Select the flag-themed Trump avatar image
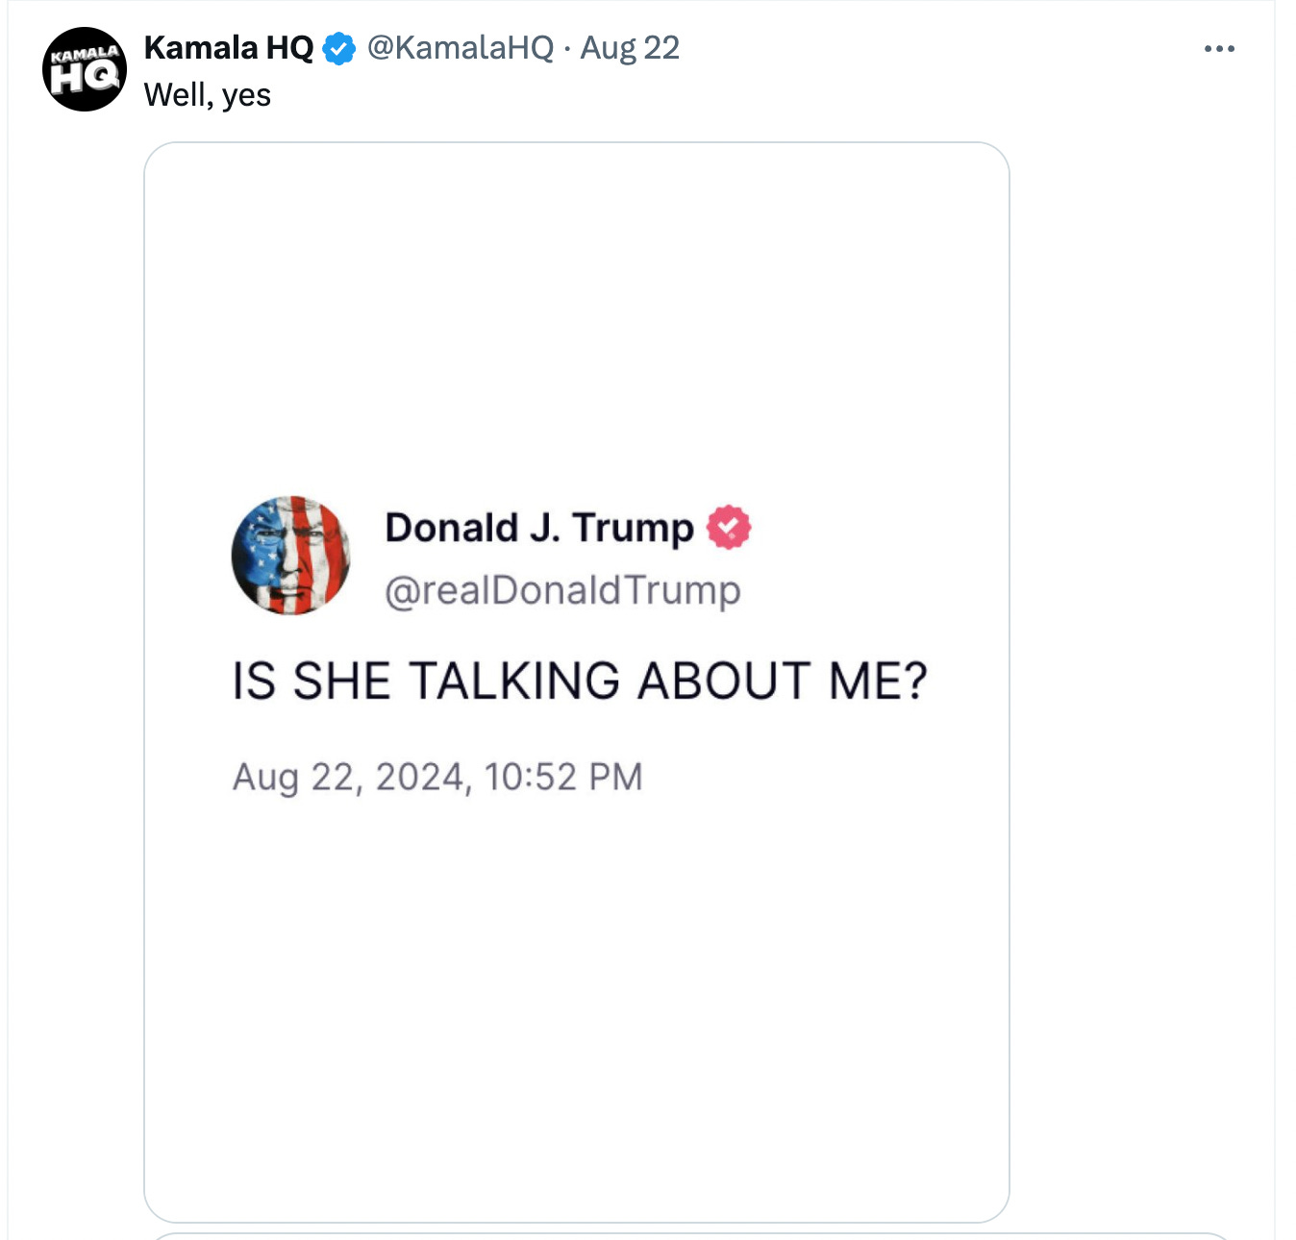 (291, 556)
